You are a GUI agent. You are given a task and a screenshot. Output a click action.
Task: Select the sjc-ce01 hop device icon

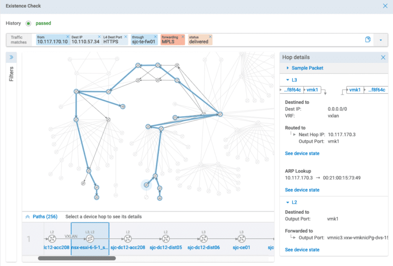[x=241, y=239]
